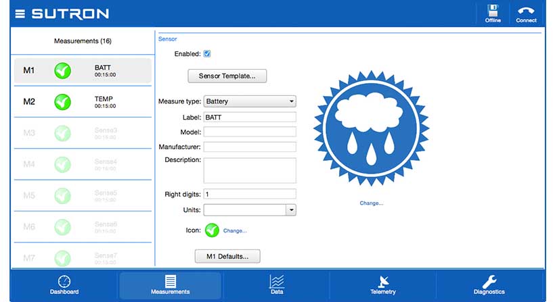Click the faded check icon for M5

coord(63,196)
